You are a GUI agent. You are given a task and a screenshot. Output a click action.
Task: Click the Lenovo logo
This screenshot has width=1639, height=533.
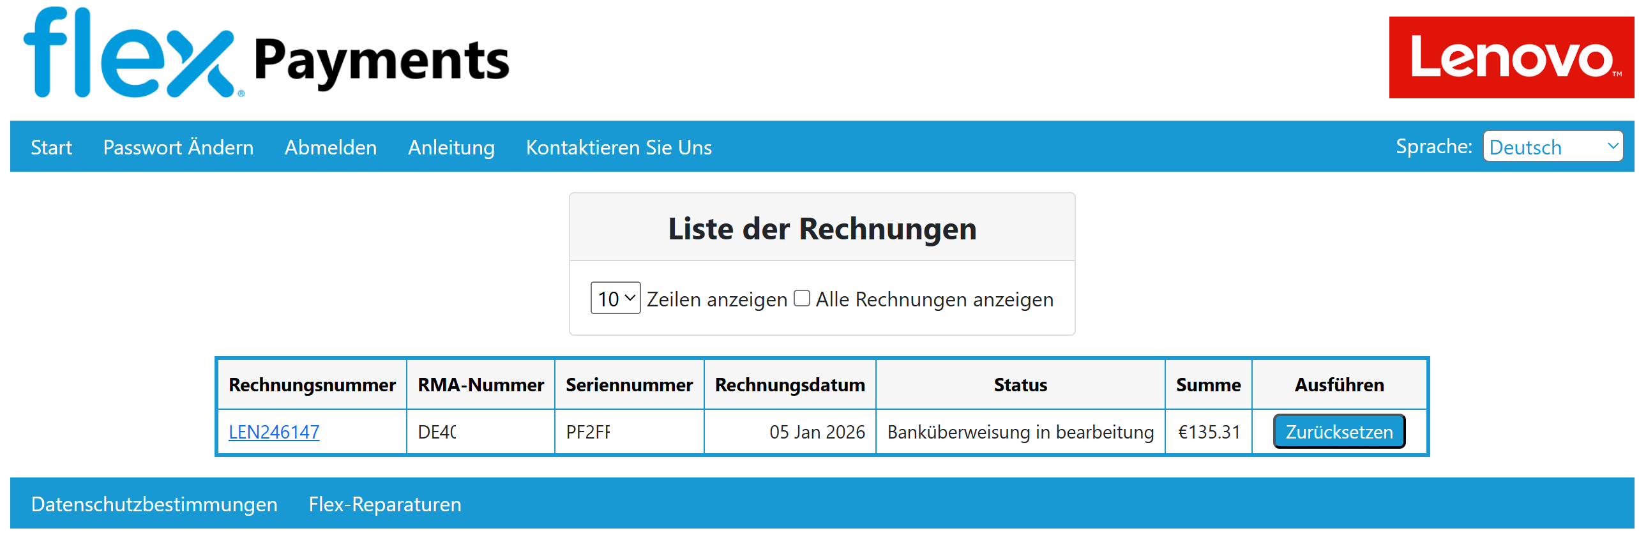(1511, 57)
